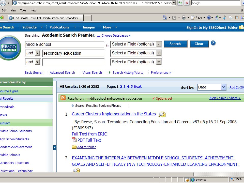Click the RSS feeds toolbar icon
Viewport: 244px width, 183px height.
point(174,18)
